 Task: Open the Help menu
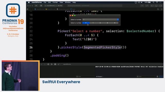click(74, 2)
